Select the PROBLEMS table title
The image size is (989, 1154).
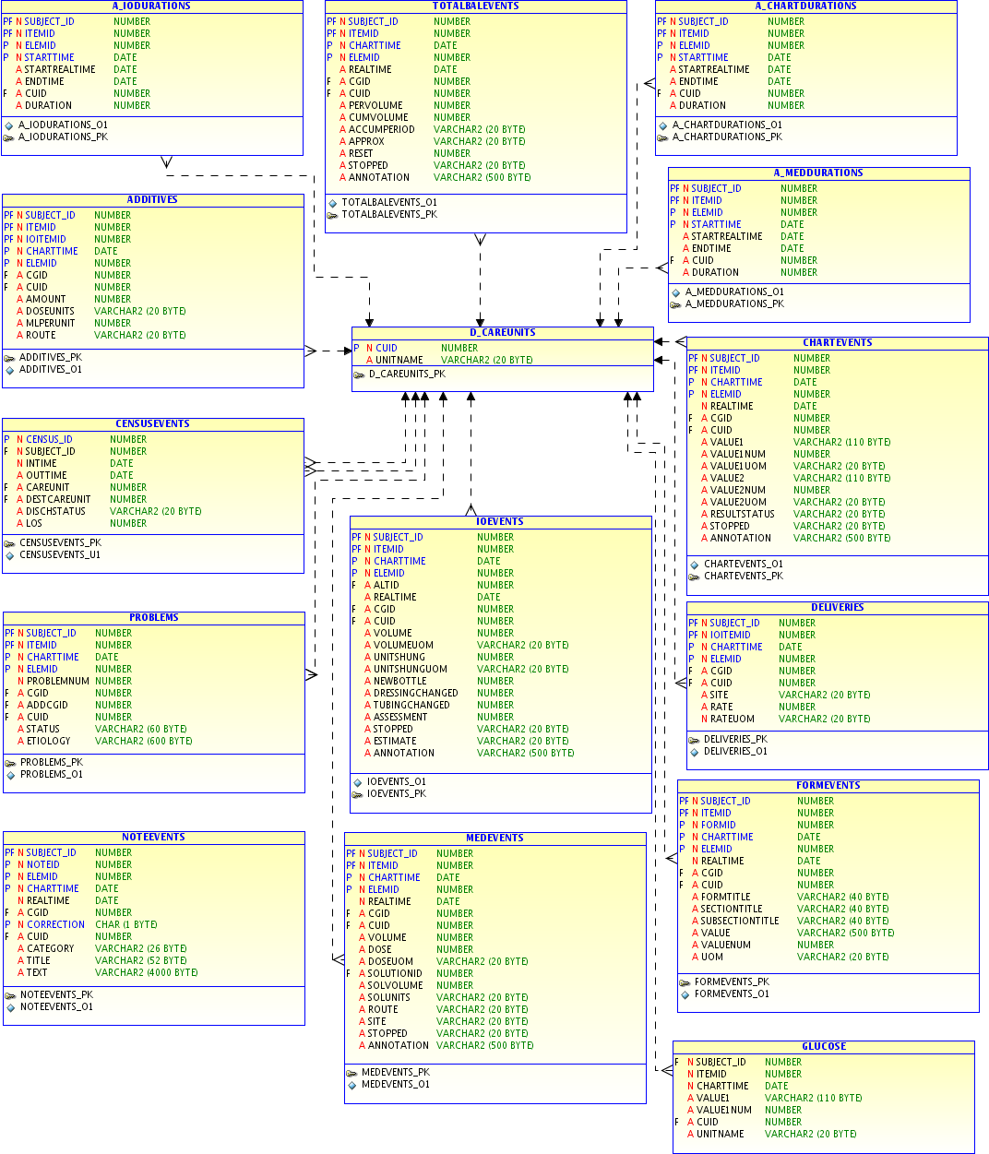(154, 618)
